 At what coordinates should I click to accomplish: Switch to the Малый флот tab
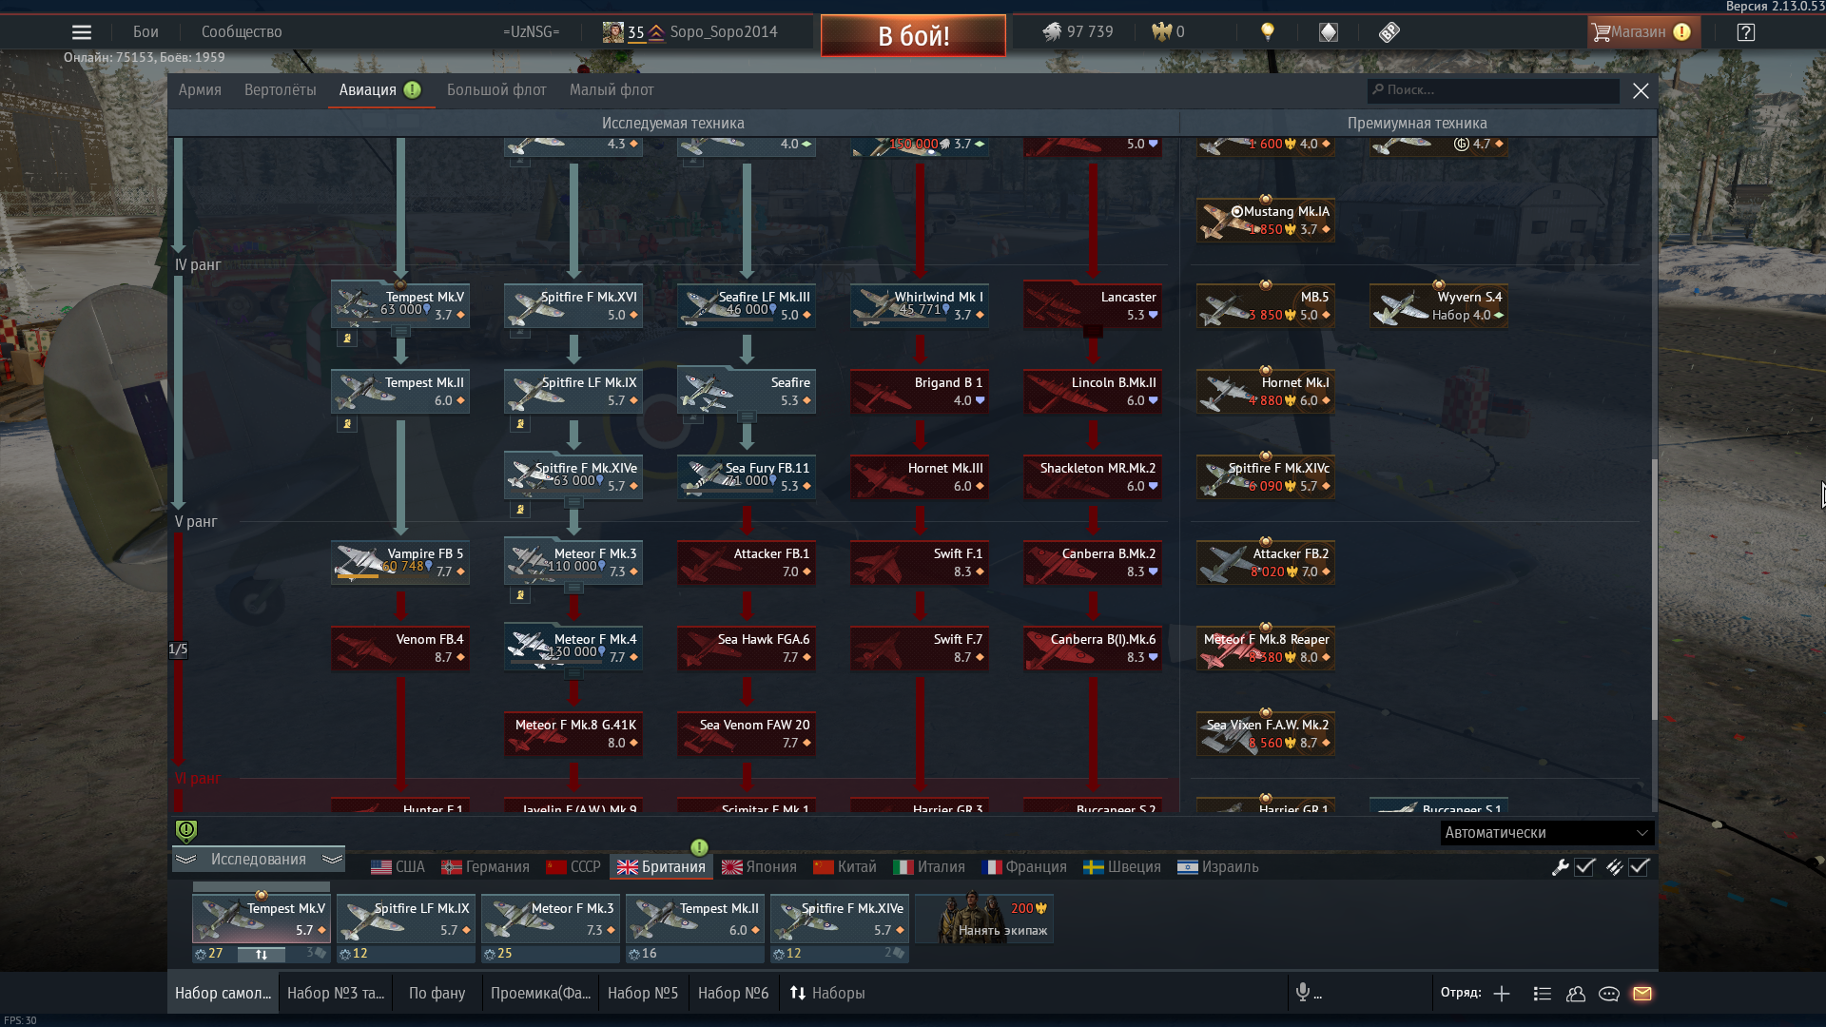(612, 90)
